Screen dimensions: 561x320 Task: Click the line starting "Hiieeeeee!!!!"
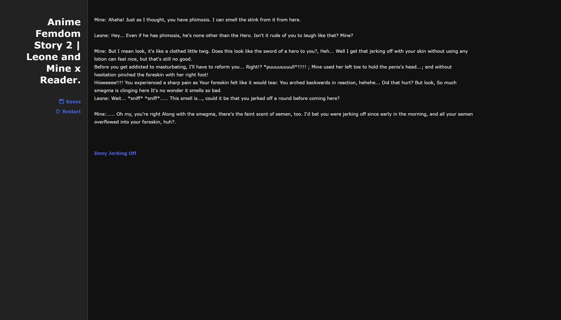(275, 83)
